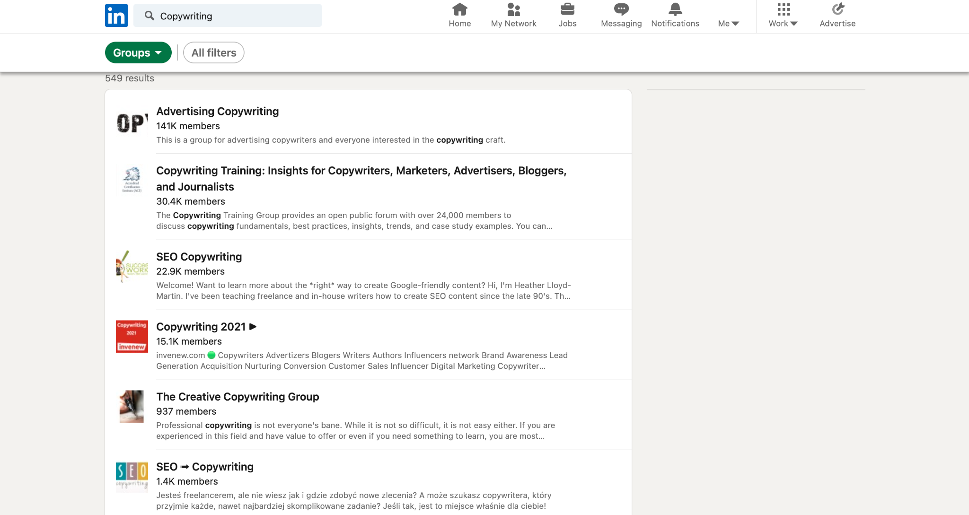
Task: Select The Creative Copywriting Group result
Action: pos(237,397)
